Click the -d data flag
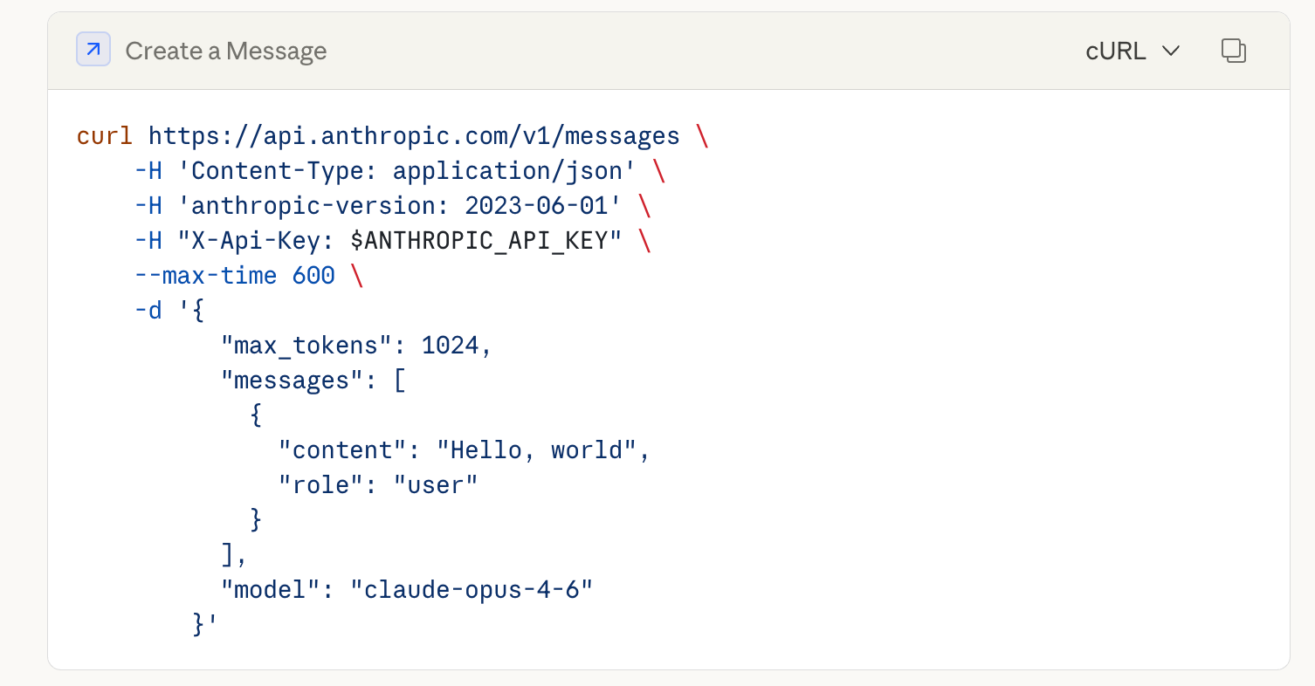 click(x=148, y=311)
